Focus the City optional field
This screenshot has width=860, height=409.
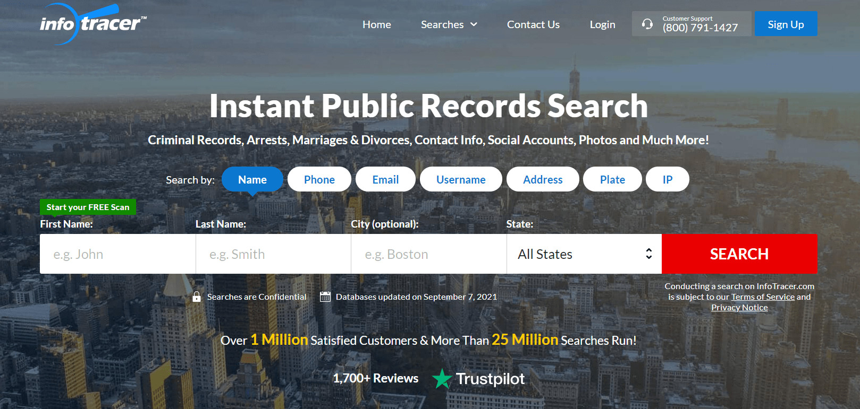pos(429,254)
